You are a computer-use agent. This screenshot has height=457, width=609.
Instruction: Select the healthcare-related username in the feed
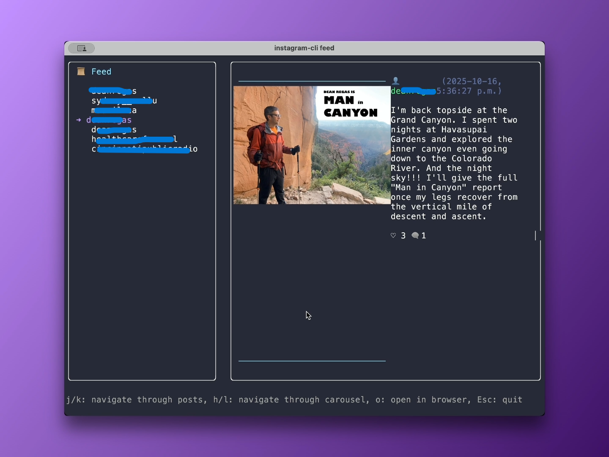134,139
